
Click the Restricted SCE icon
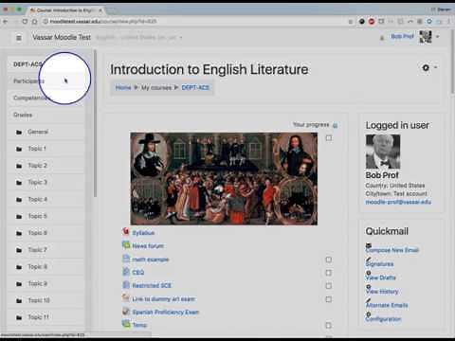[126, 285]
